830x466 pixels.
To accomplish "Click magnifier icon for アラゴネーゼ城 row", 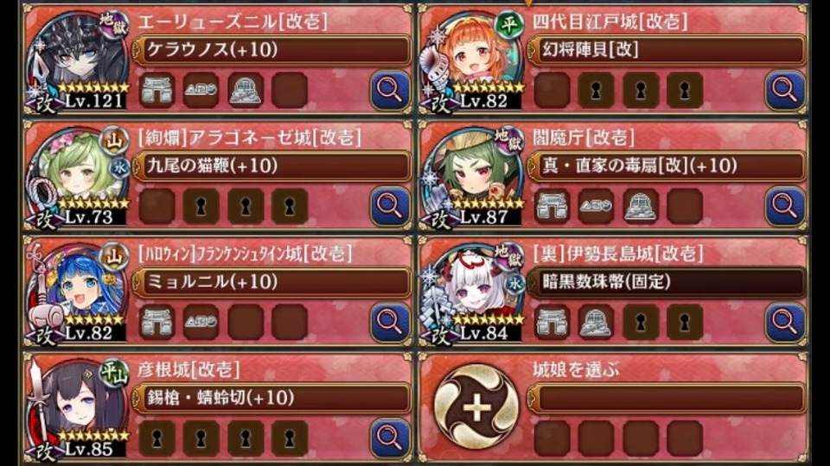I will (x=390, y=206).
